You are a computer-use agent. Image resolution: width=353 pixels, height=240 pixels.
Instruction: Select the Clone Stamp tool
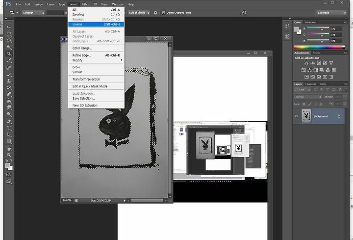[x=9, y=80]
